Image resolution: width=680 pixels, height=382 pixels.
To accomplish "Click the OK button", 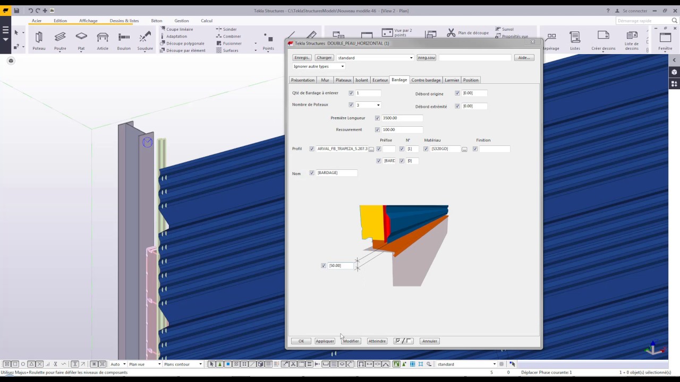I will point(301,341).
